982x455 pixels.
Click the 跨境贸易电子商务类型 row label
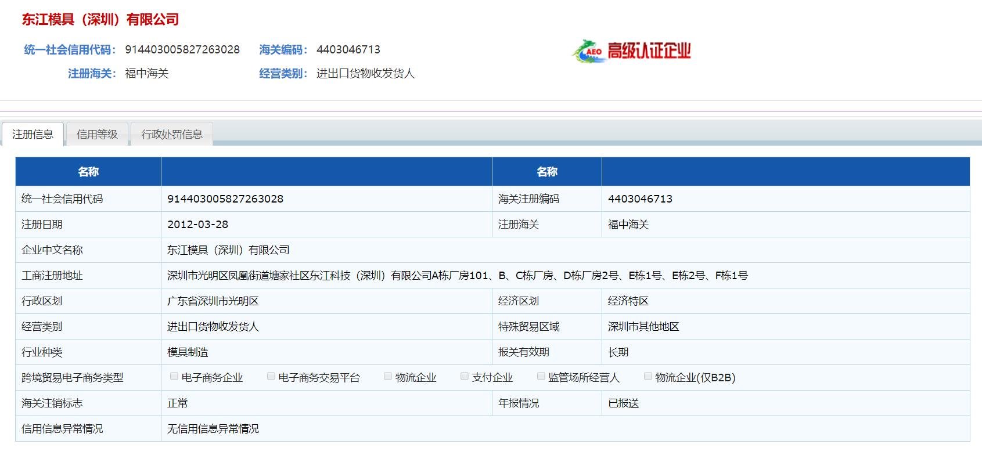[x=73, y=377]
